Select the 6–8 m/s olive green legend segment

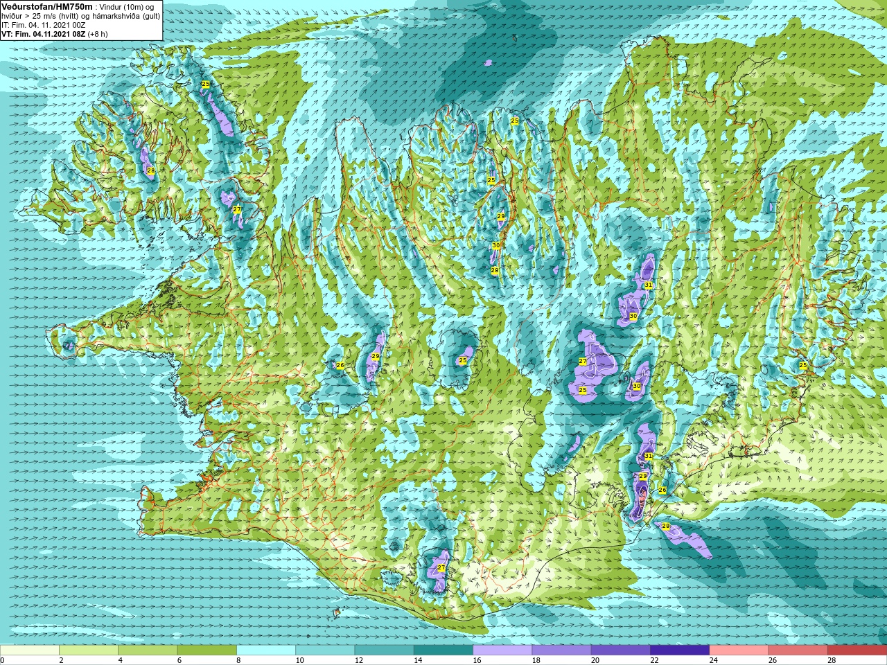click(207, 650)
